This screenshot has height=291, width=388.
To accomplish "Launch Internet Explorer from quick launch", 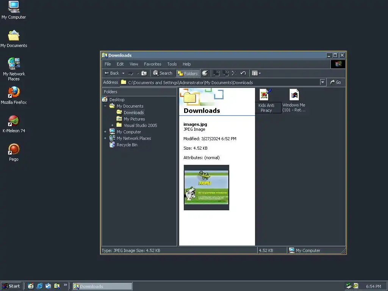I will tap(39, 286).
